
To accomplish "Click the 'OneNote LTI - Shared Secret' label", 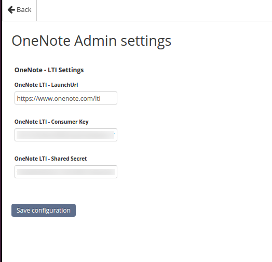I will (x=51, y=159).
